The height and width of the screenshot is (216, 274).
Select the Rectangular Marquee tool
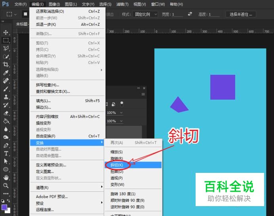pos(6,40)
